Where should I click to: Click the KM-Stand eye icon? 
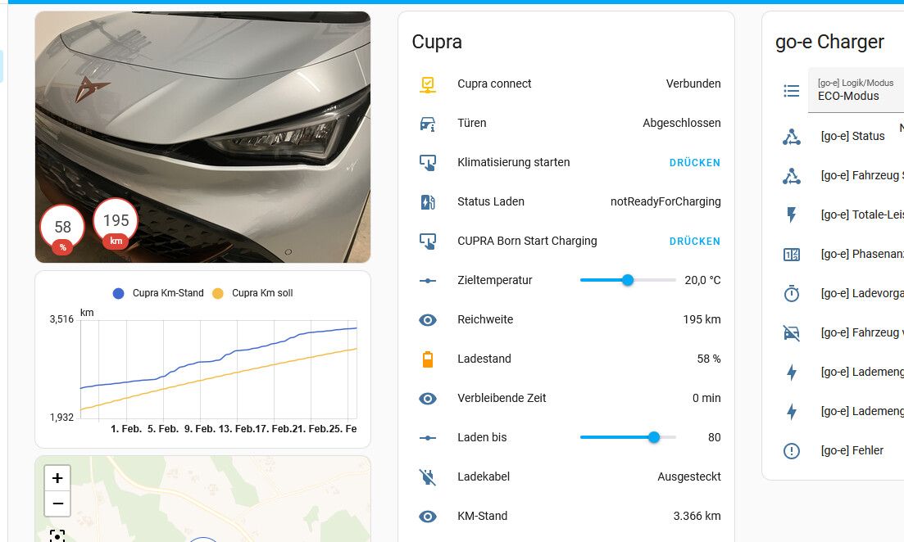click(427, 517)
